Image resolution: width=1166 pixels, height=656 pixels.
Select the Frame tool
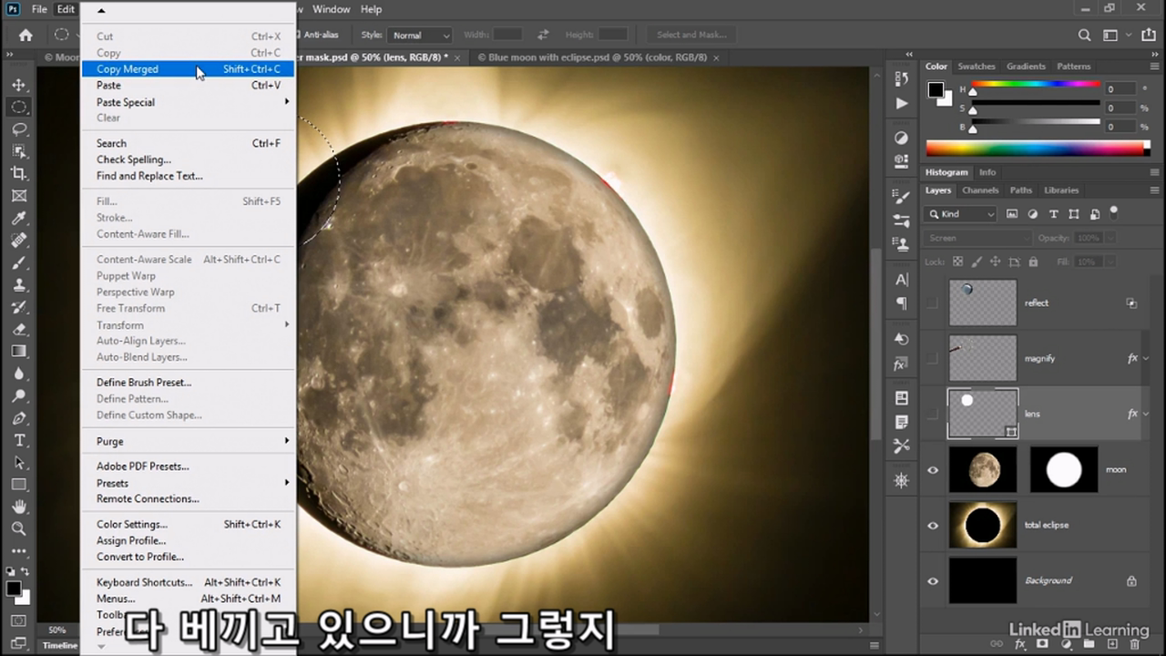pyautogui.click(x=19, y=196)
